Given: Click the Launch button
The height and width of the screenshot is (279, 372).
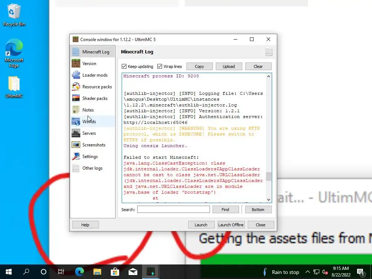Looking at the screenshot, I should coord(201,225).
